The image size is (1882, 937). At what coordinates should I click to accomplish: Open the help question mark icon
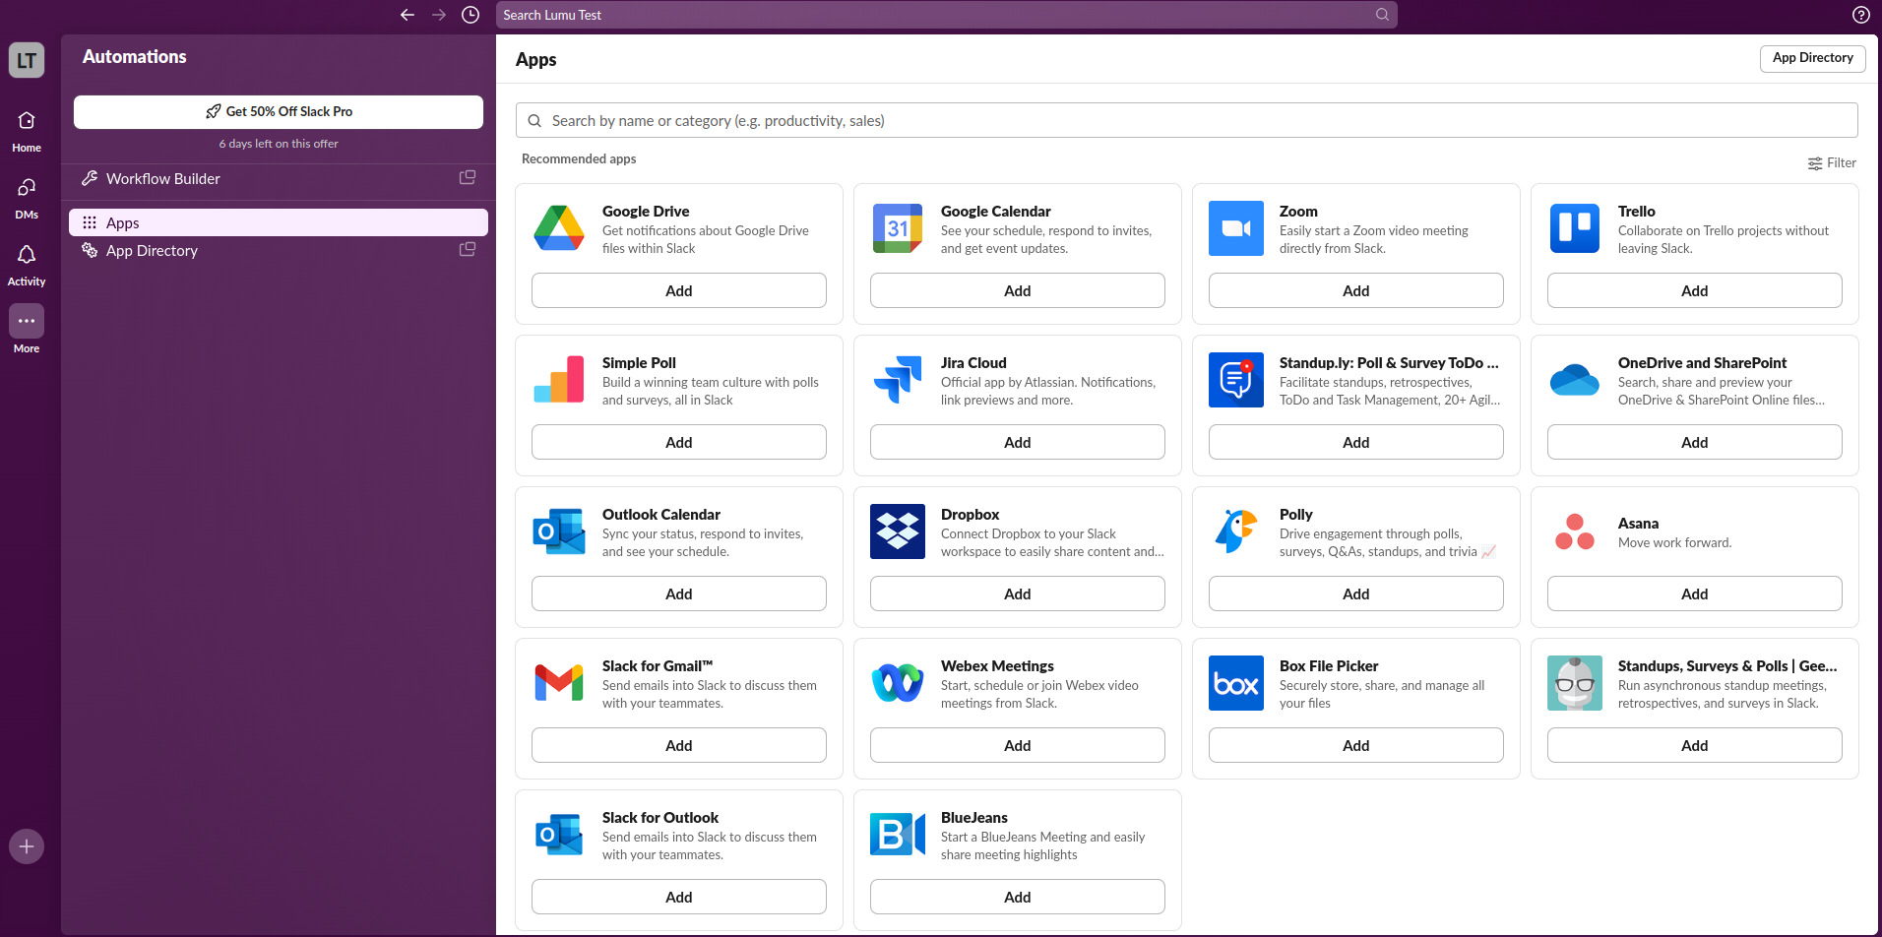[1860, 15]
